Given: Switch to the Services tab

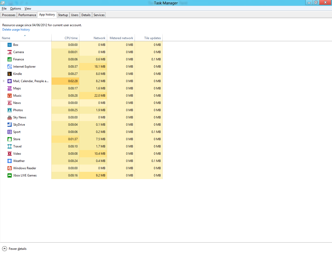Looking at the screenshot, I should point(99,15).
